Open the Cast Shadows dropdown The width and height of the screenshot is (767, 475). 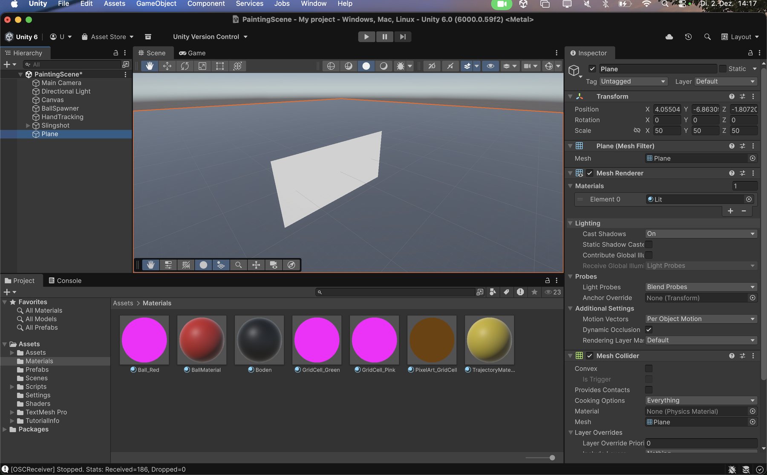[701, 234]
